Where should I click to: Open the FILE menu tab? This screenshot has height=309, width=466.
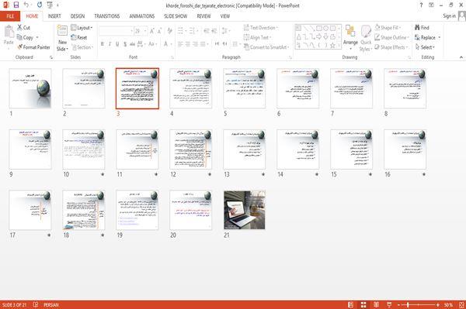[10, 16]
